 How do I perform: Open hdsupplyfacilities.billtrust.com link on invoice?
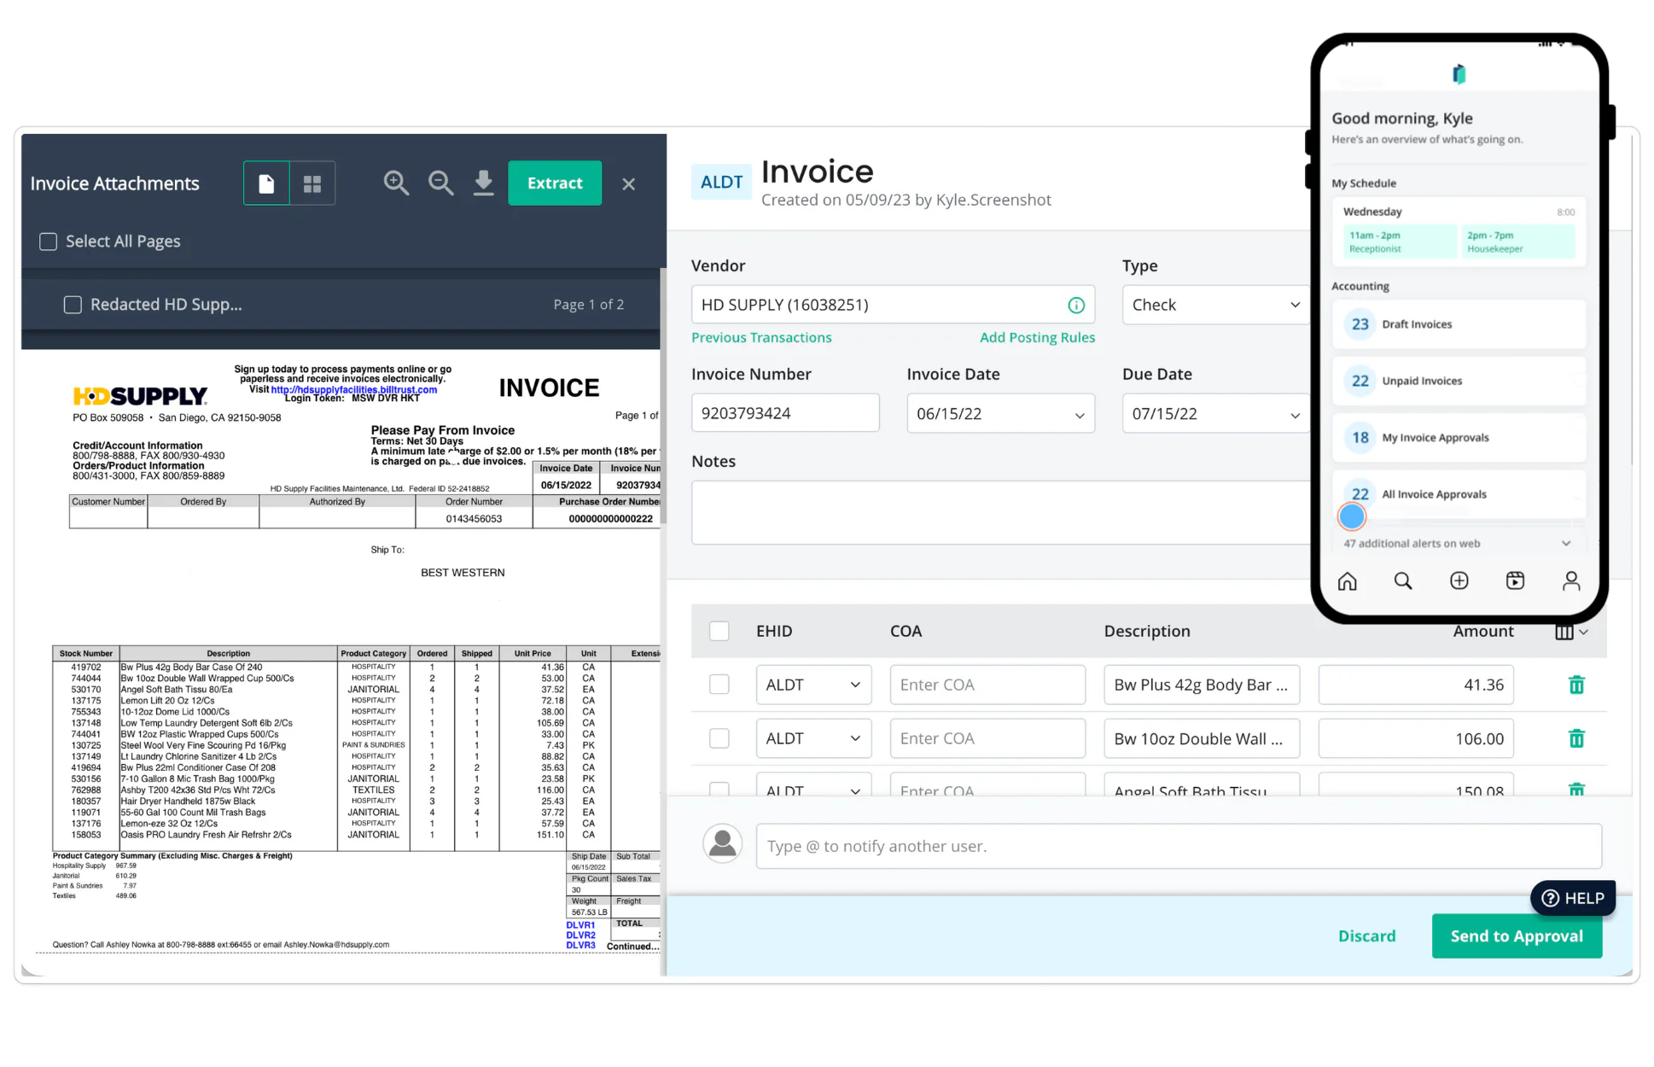pos(353,389)
